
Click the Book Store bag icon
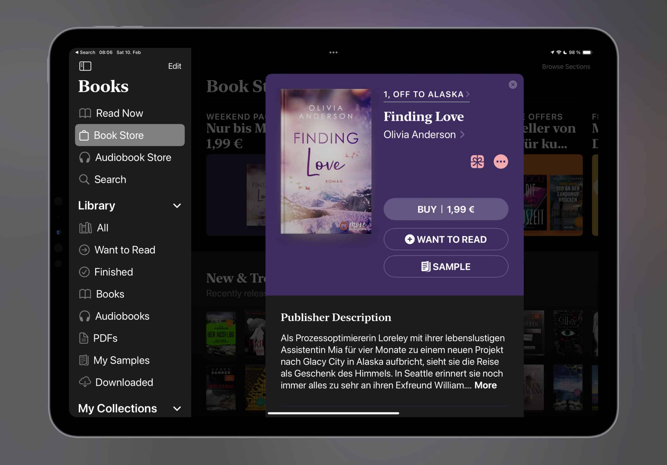(x=84, y=135)
